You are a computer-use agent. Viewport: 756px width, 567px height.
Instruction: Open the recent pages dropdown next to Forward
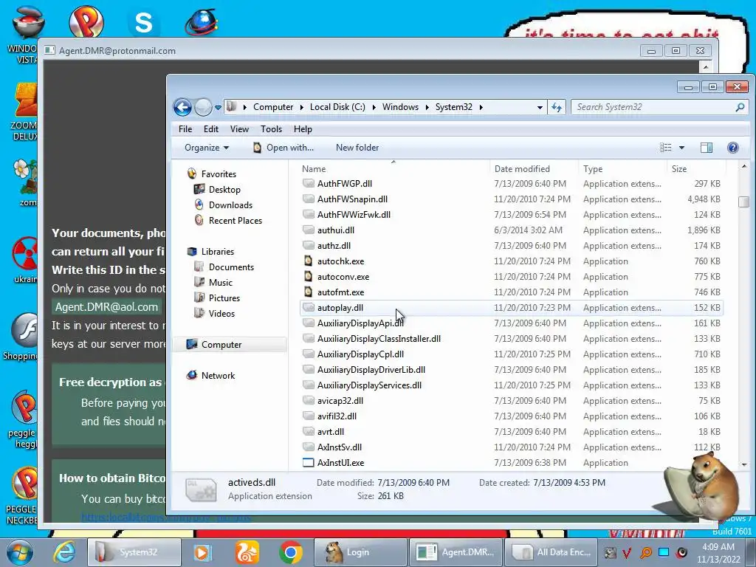click(x=218, y=108)
